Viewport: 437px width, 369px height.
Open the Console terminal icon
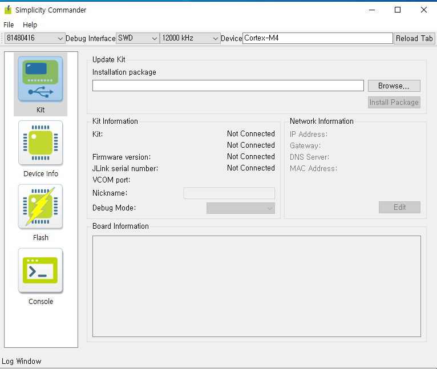41,270
